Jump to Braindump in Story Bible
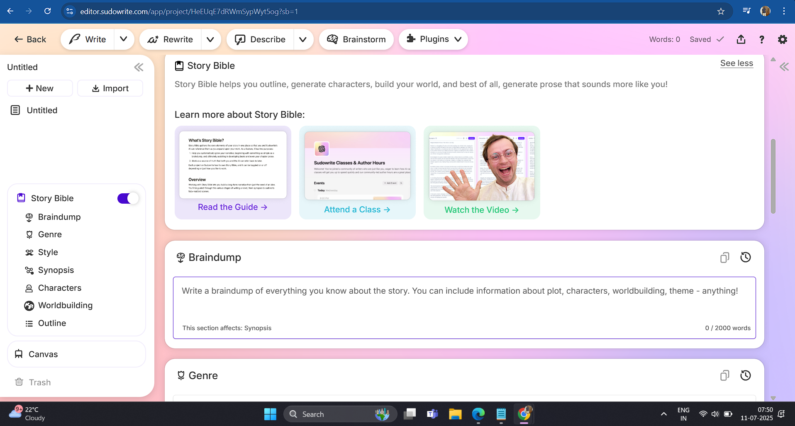 (59, 217)
